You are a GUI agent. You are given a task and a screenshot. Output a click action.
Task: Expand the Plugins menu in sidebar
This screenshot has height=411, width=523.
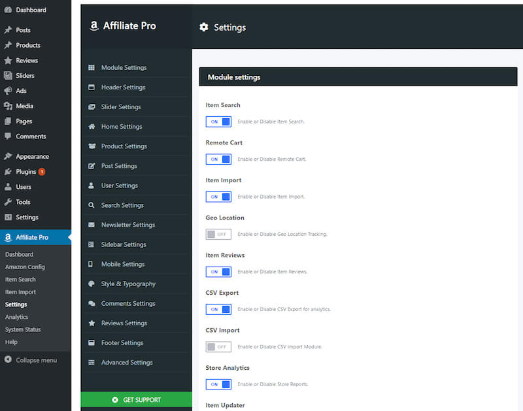[x=25, y=172]
